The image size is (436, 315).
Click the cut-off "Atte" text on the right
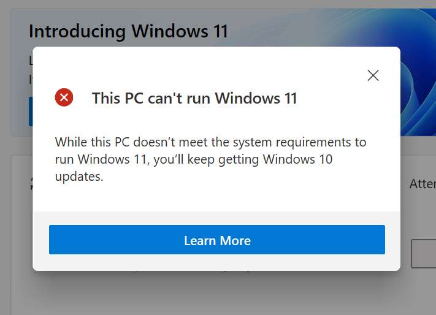(x=422, y=184)
